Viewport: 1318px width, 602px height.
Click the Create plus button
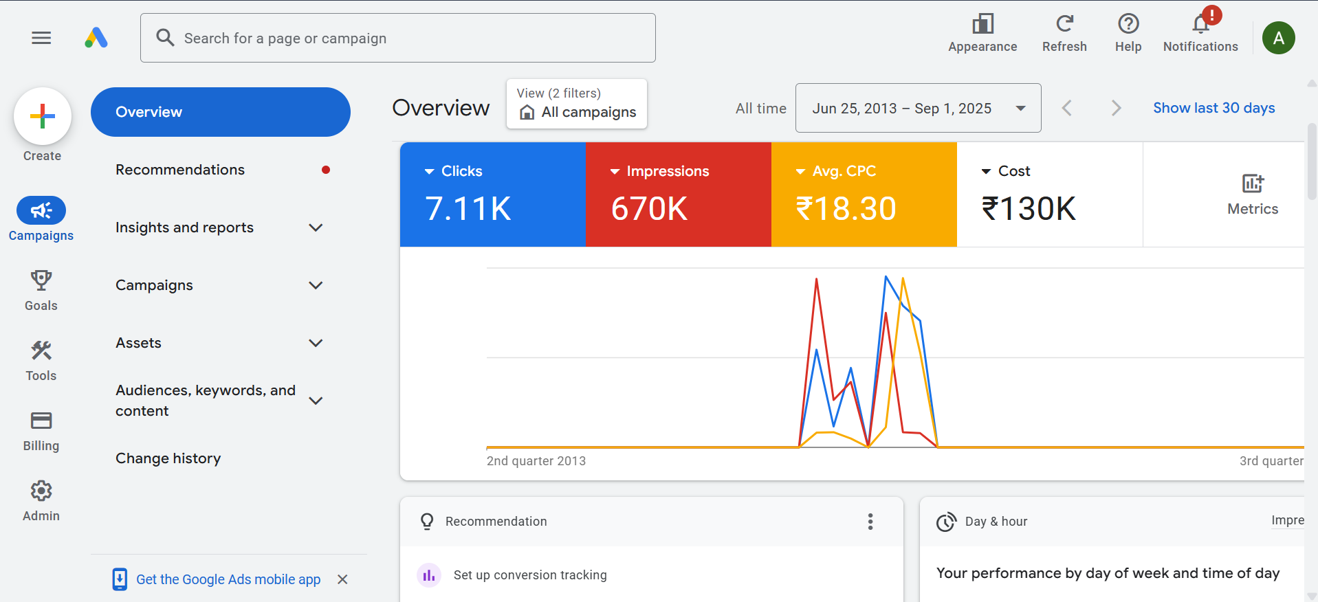43,116
